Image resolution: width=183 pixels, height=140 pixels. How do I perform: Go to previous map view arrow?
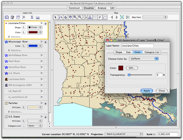coord(112,17)
